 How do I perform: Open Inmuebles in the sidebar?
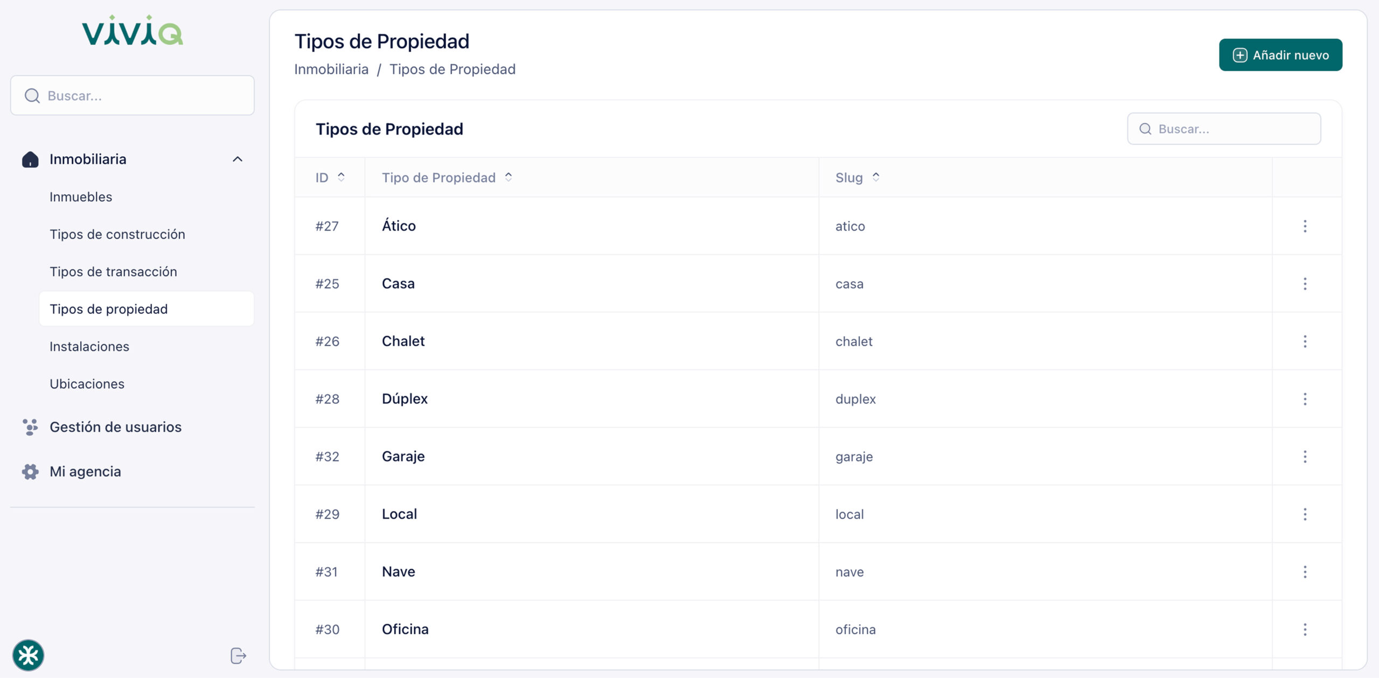[81, 197]
